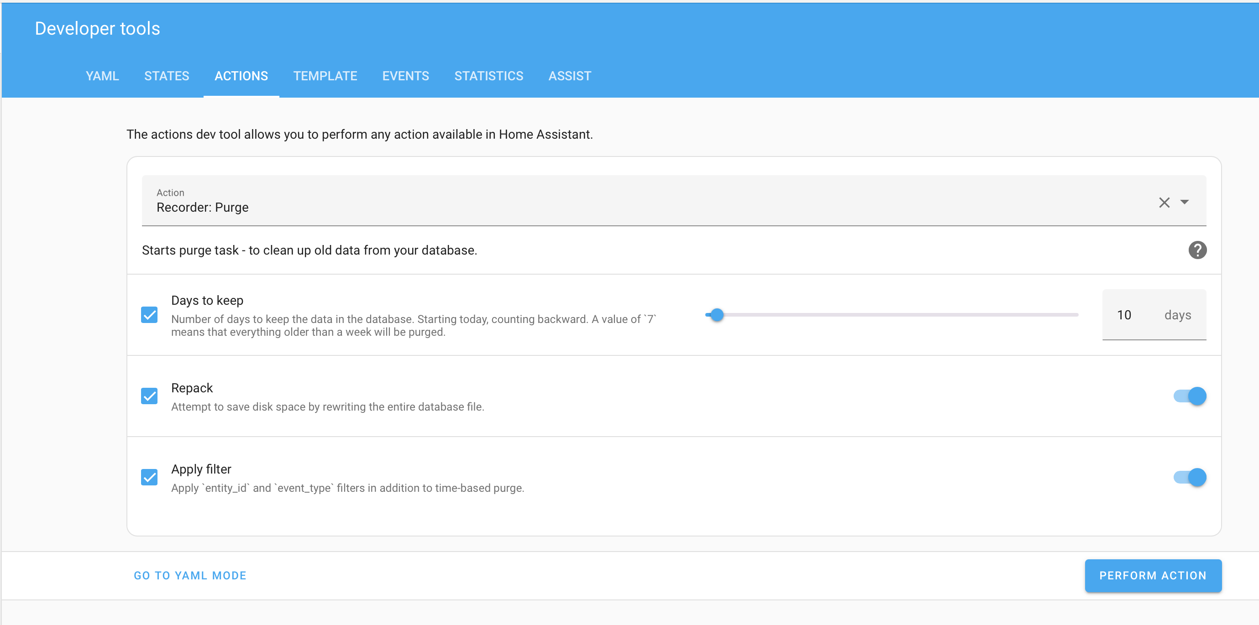This screenshot has height=625, width=1259.
Task: Turn off the Repack toggle switch
Action: point(1190,396)
